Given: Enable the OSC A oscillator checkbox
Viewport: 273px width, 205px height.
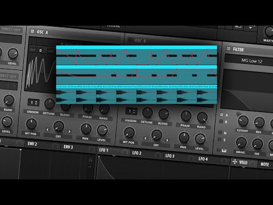Looking at the screenshot, I should [32, 31].
